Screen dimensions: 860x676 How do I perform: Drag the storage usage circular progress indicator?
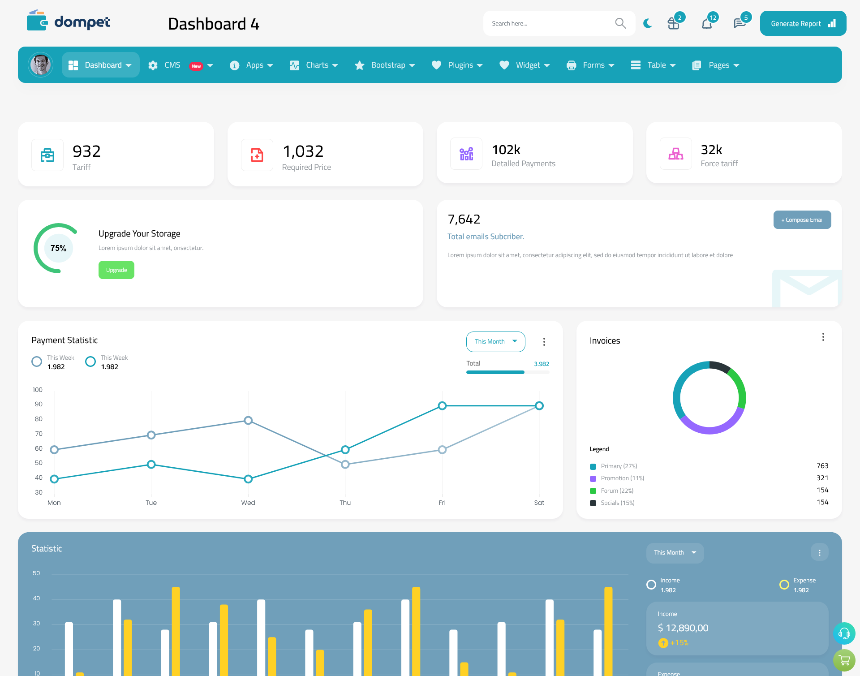pos(57,247)
